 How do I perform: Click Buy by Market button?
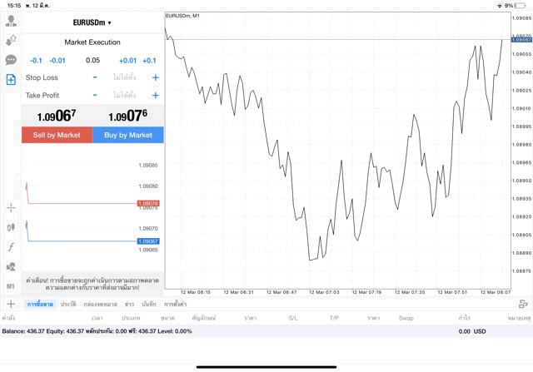(128, 135)
